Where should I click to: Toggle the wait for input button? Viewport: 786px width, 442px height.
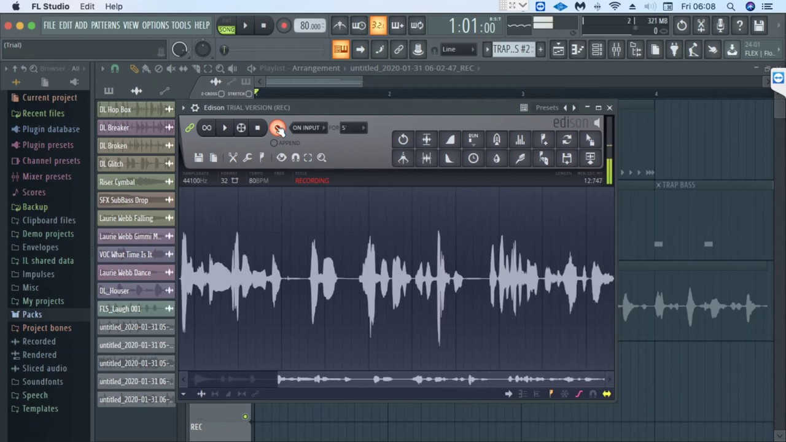pos(359,26)
